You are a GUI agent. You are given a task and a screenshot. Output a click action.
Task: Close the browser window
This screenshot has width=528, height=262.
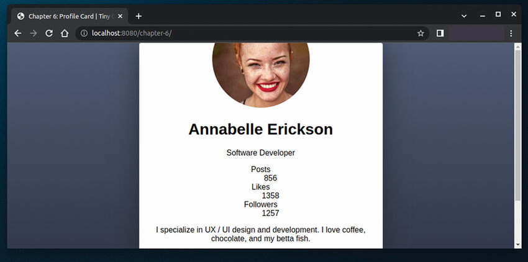tap(514, 14)
